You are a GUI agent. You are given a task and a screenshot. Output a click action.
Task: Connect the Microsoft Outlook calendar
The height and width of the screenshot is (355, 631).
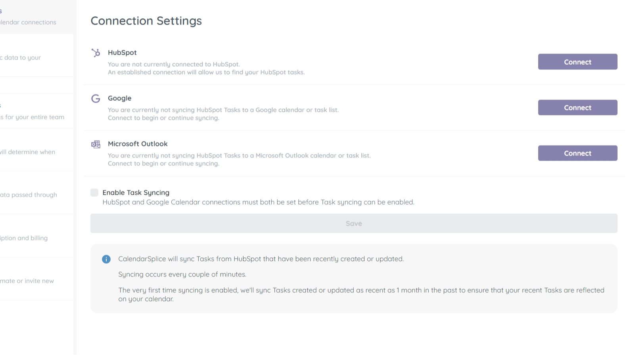tap(577, 153)
